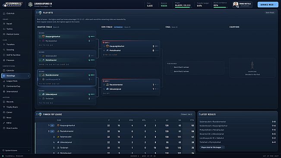
Task: Expand the System & saves menu
Action: click(16, 151)
